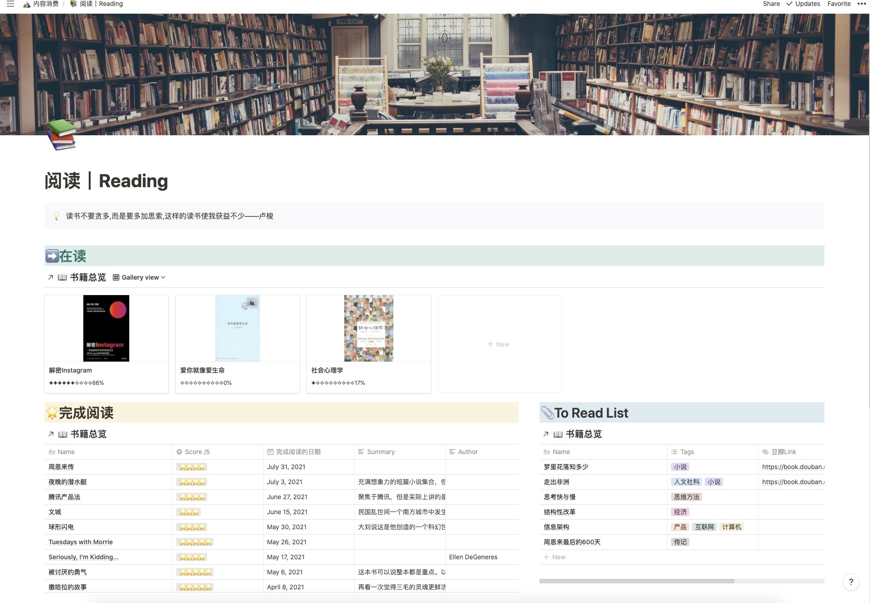Open the 周恩来传 row
Image resolution: width=870 pixels, height=603 pixels.
61,467
